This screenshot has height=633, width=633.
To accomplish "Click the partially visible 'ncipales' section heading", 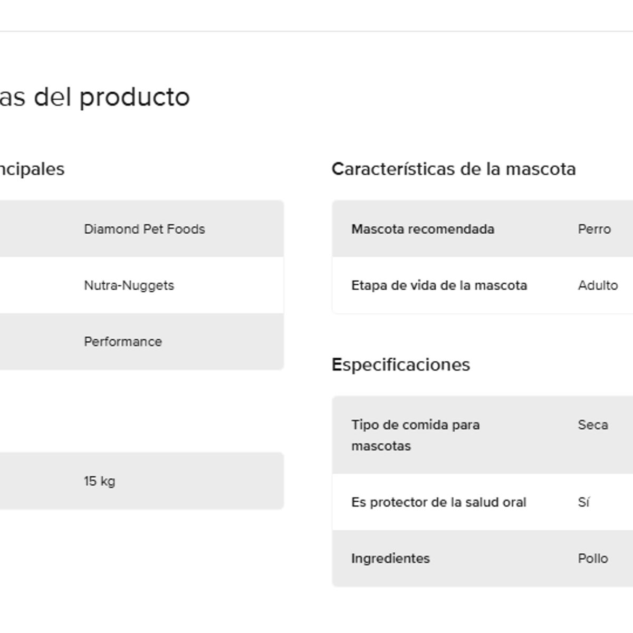I will click(32, 169).
